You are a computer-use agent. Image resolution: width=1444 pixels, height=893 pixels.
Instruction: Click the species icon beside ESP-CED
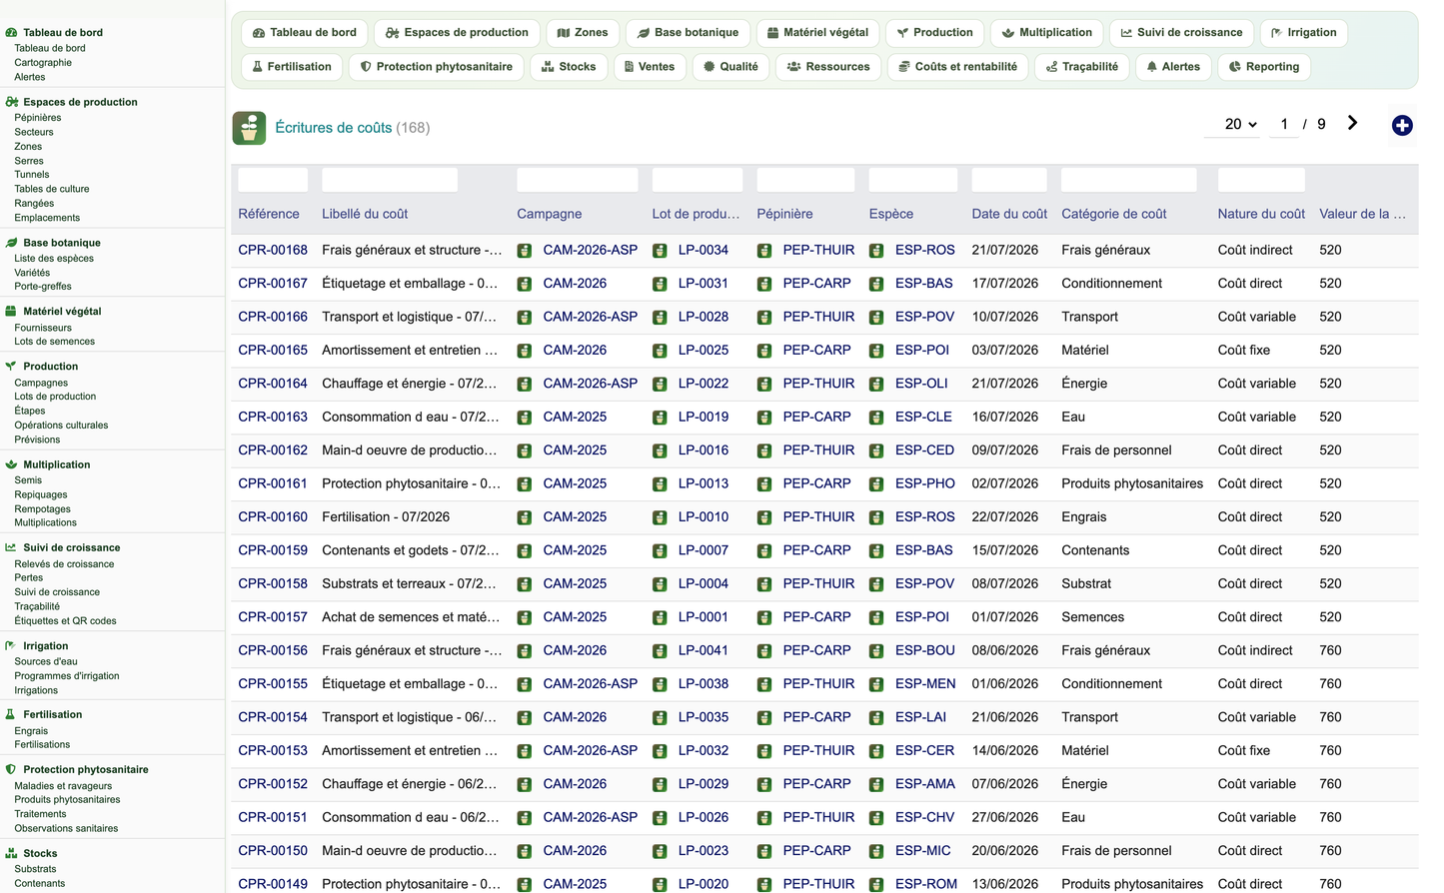[x=876, y=450]
